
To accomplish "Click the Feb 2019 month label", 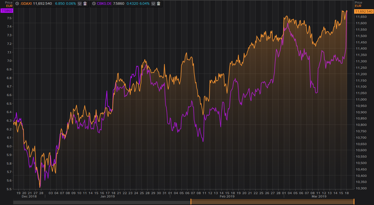I will pyautogui.click(x=227, y=196).
